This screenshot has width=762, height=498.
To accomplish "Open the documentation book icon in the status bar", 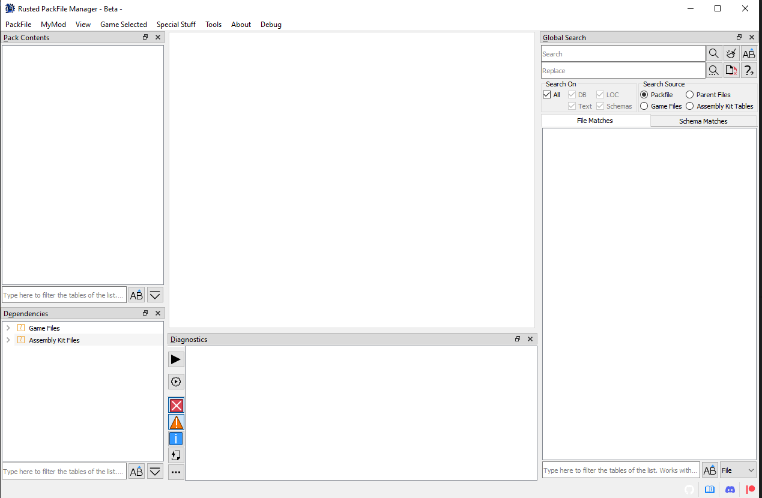I will pos(710,489).
